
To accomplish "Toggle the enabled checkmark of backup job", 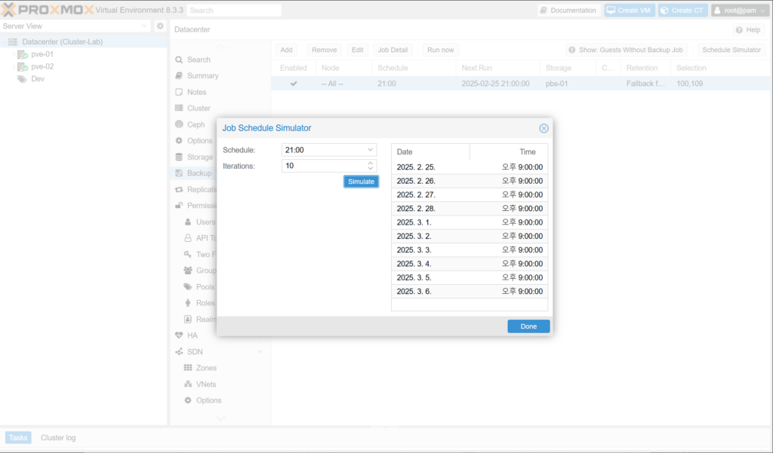I will coord(294,84).
